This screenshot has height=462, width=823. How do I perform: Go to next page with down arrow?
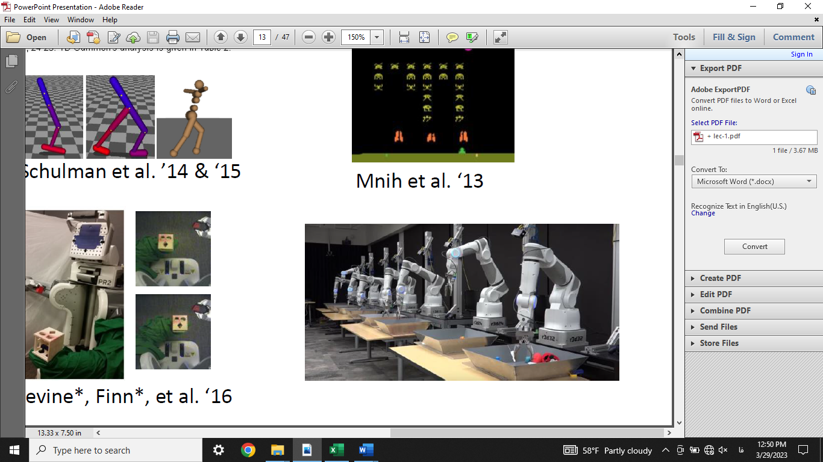tap(240, 37)
